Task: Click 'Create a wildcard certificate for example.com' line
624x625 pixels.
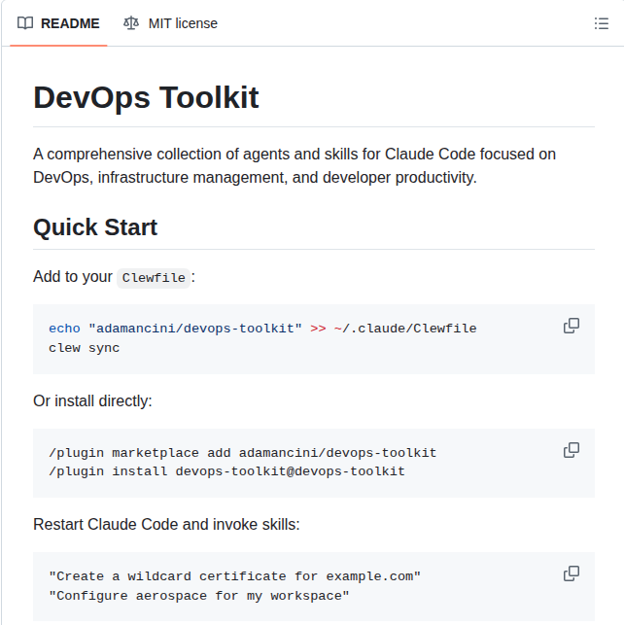Action: tap(234, 576)
